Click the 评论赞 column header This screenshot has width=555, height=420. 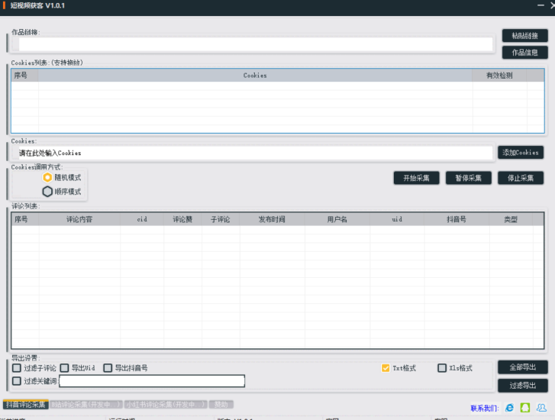[x=182, y=219]
